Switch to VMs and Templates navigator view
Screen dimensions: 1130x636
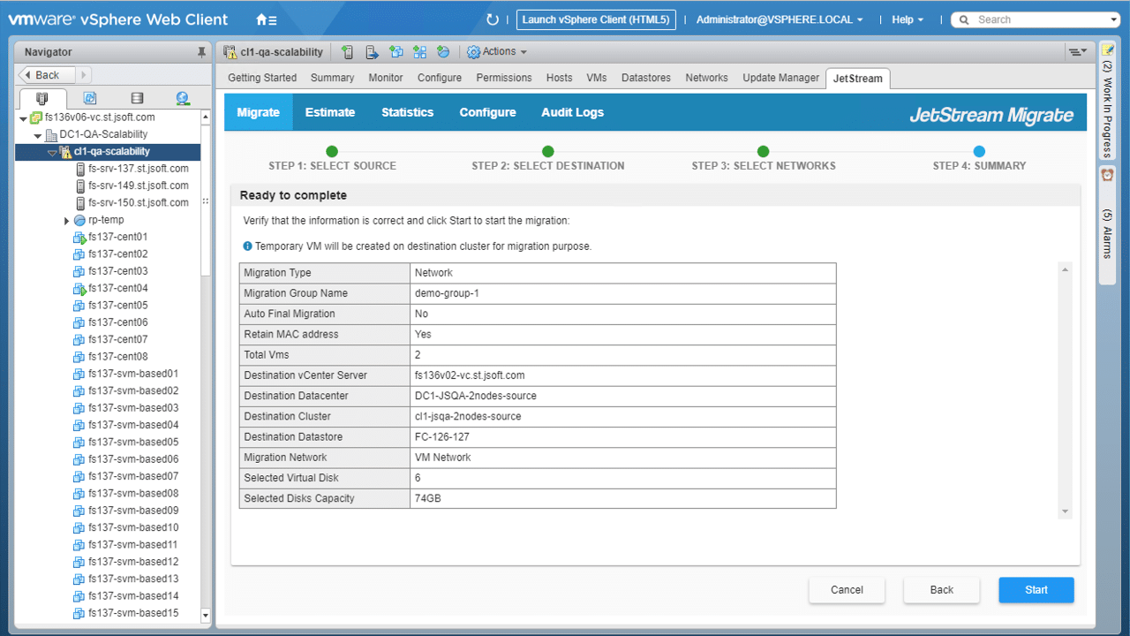[89, 98]
